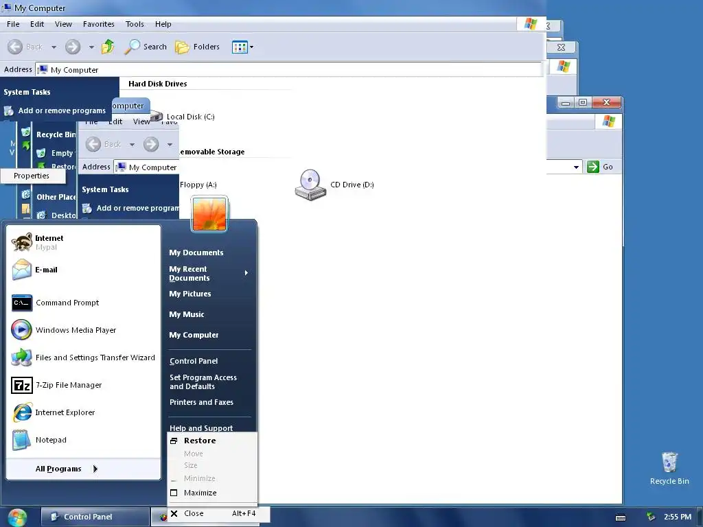
Task: Open the Search pane from the top toolbar
Action: 146,47
